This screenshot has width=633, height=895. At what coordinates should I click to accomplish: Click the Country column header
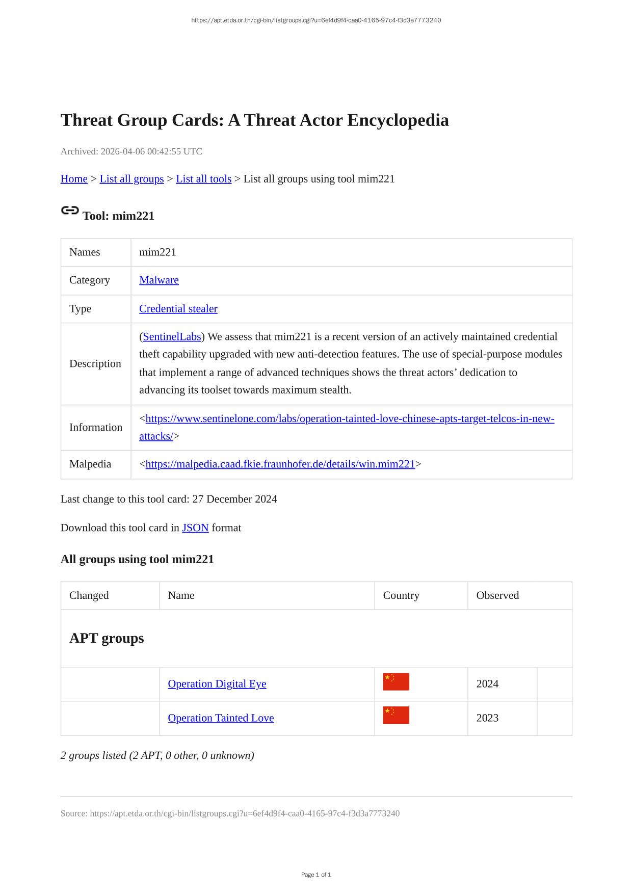click(401, 596)
